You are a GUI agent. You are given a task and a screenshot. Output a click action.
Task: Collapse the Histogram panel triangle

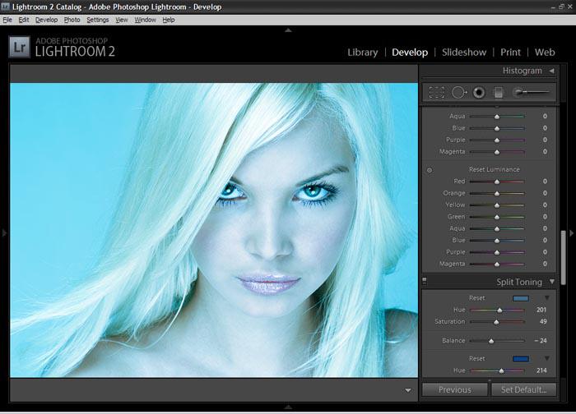(x=552, y=71)
